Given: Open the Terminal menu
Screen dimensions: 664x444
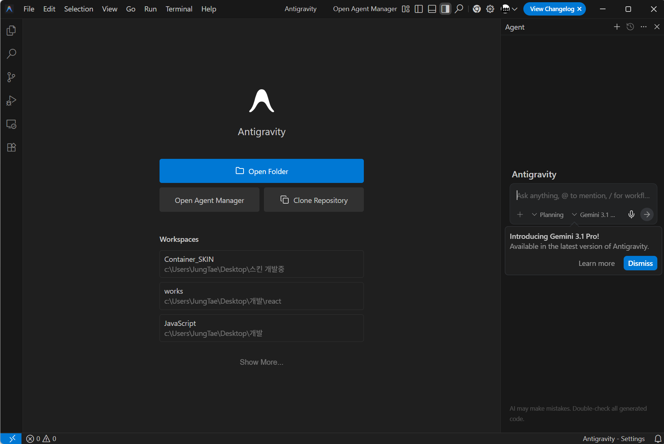Looking at the screenshot, I should (x=179, y=9).
